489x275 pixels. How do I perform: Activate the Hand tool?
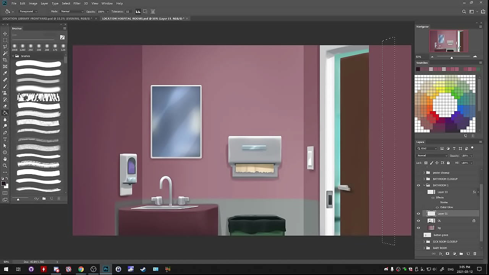point(5,159)
